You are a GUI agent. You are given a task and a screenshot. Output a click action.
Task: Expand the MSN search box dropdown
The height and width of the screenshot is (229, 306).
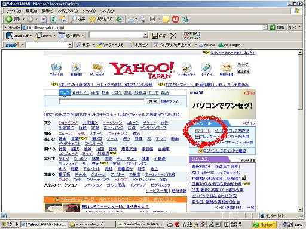pyautogui.click(x=70, y=45)
